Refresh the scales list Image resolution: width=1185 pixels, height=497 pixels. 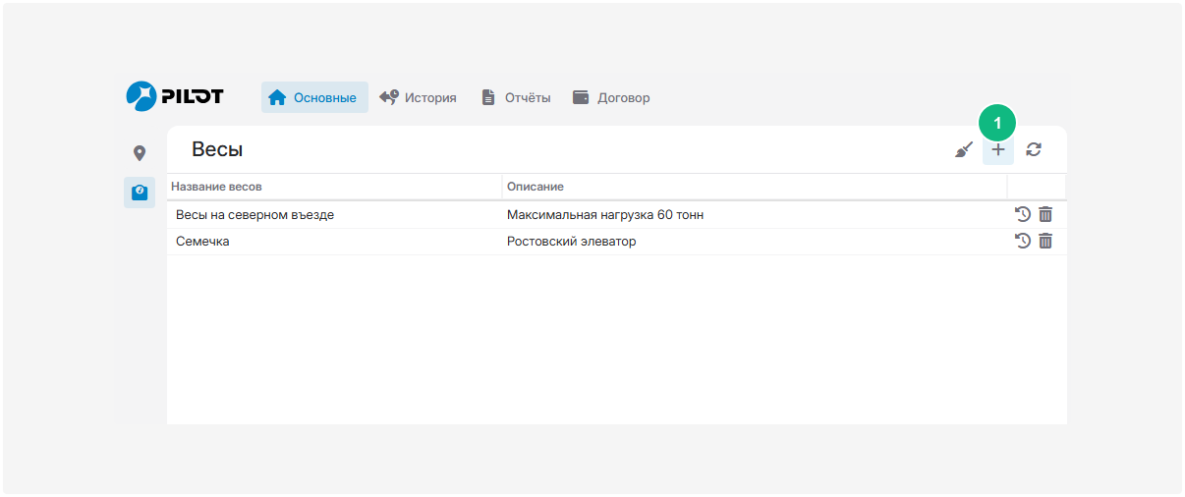(x=1034, y=150)
